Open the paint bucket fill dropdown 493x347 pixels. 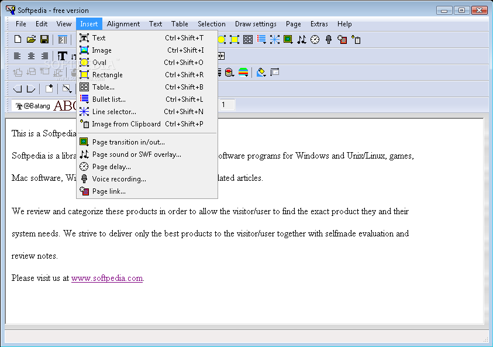(229, 73)
